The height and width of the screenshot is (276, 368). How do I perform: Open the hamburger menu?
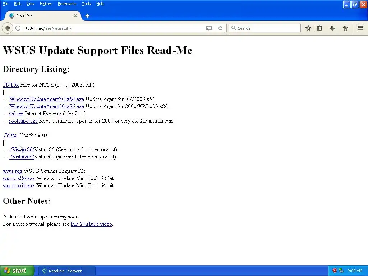[360, 28]
